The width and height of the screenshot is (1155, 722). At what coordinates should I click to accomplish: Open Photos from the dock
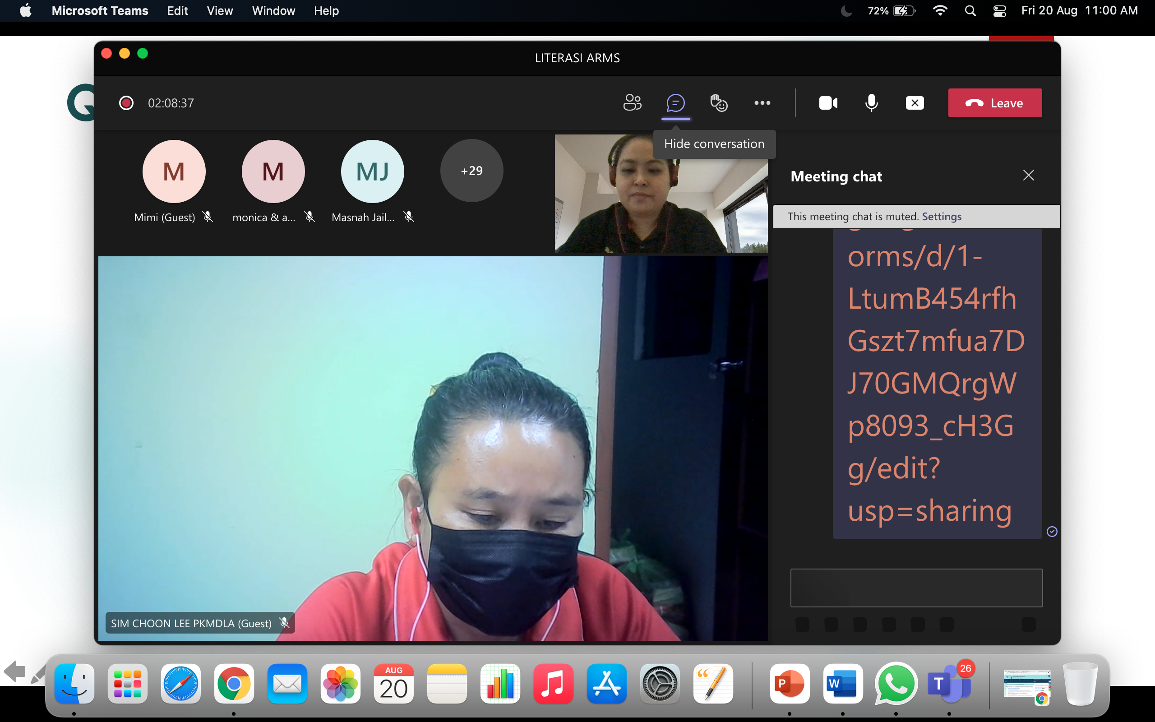click(x=340, y=683)
